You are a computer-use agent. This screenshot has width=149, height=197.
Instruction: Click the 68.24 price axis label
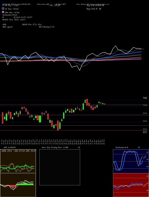tap(145, 113)
